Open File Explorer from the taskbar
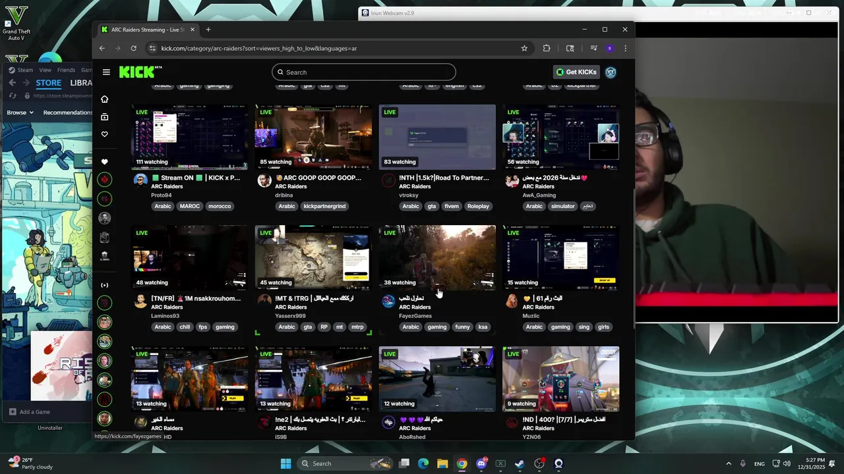Viewport: 844px width, 474px height. point(442,463)
